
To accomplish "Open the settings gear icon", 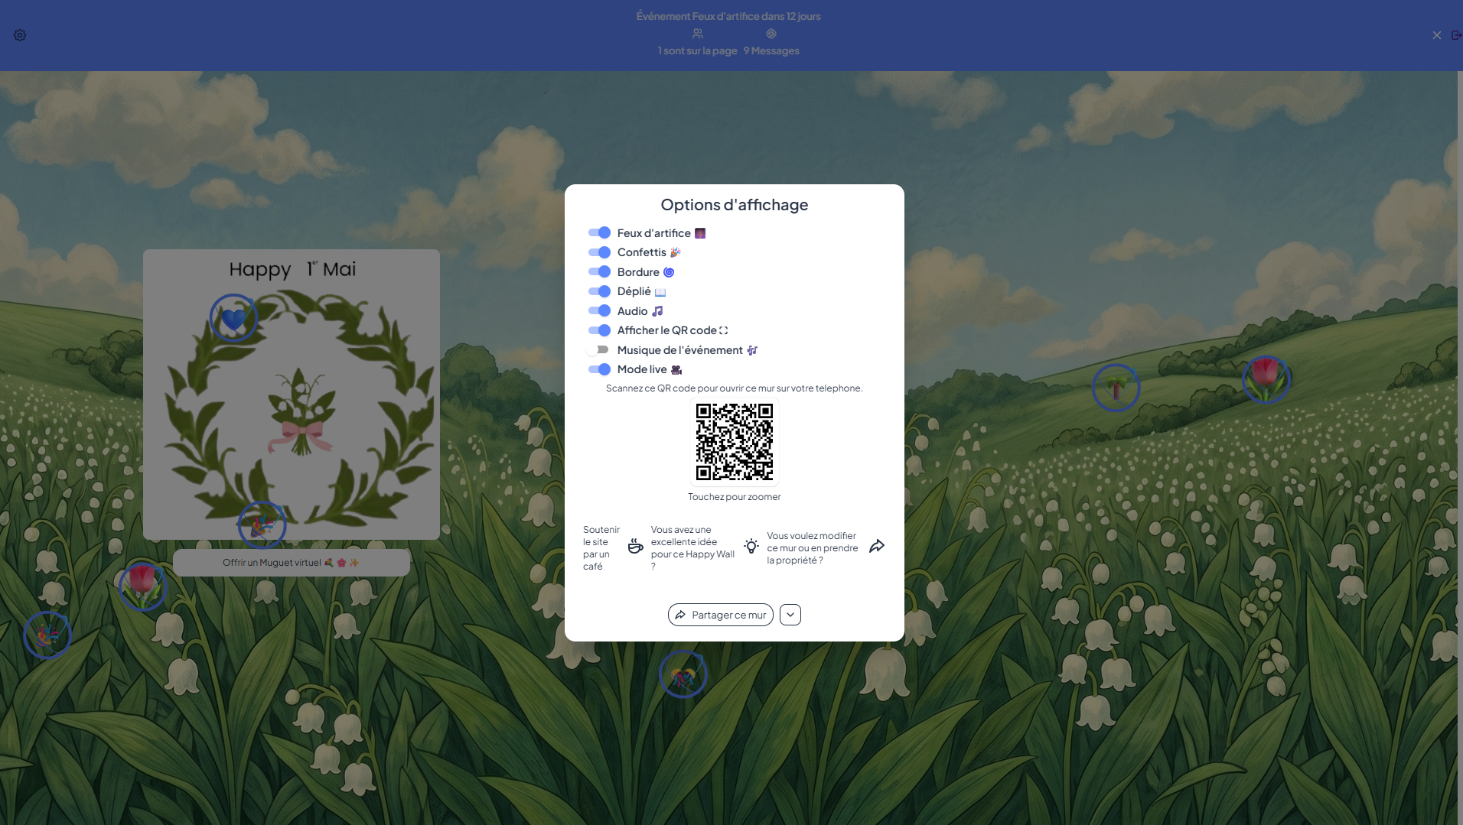I will pos(20,35).
